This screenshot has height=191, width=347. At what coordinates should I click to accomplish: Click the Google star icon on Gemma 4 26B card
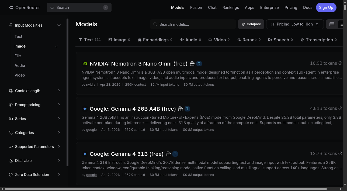point(85,109)
